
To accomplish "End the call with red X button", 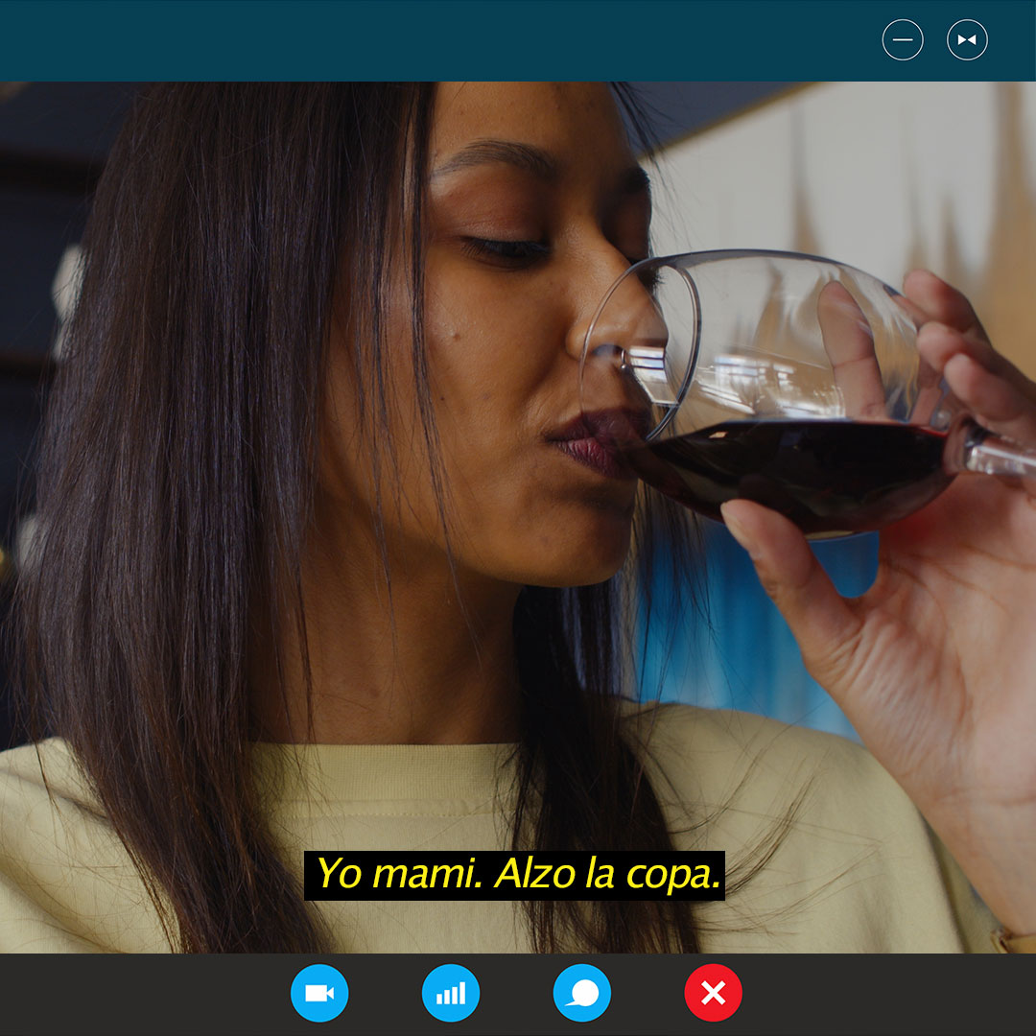I will pos(713,993).
